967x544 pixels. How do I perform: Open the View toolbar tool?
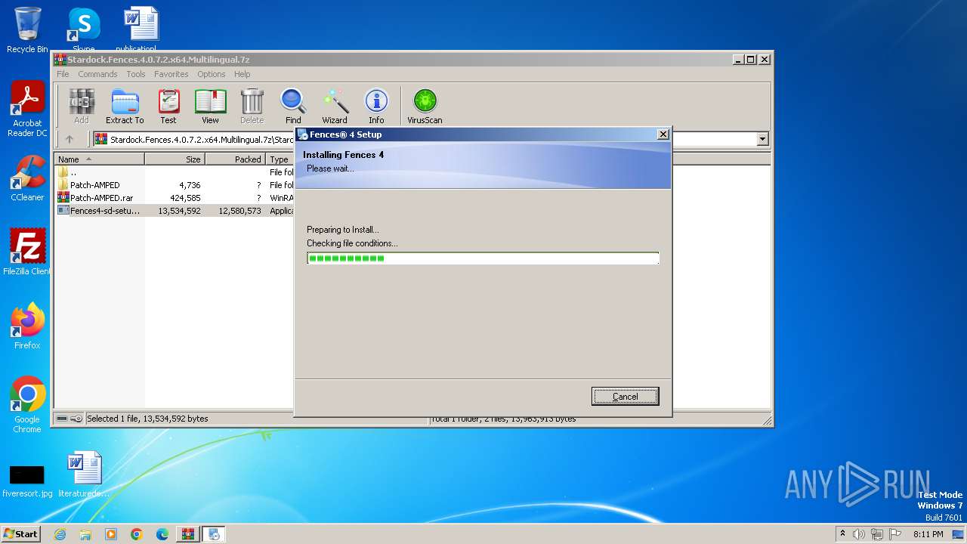(x=210, y=106)
